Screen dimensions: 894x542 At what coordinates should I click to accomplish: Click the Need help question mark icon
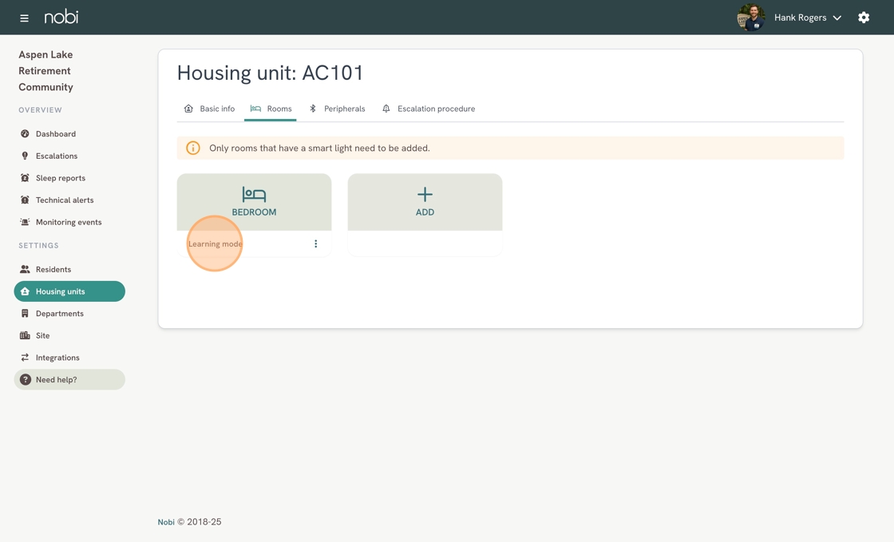click(26, 380)
